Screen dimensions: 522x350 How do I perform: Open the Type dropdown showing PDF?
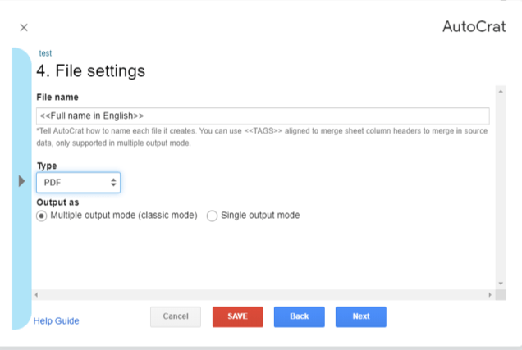click(79, 182)
